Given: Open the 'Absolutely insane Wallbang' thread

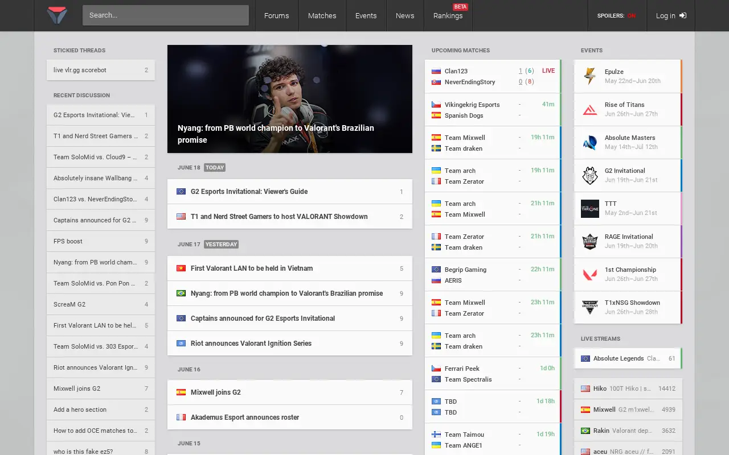Looking at the screenshot, I should [101, 178].
